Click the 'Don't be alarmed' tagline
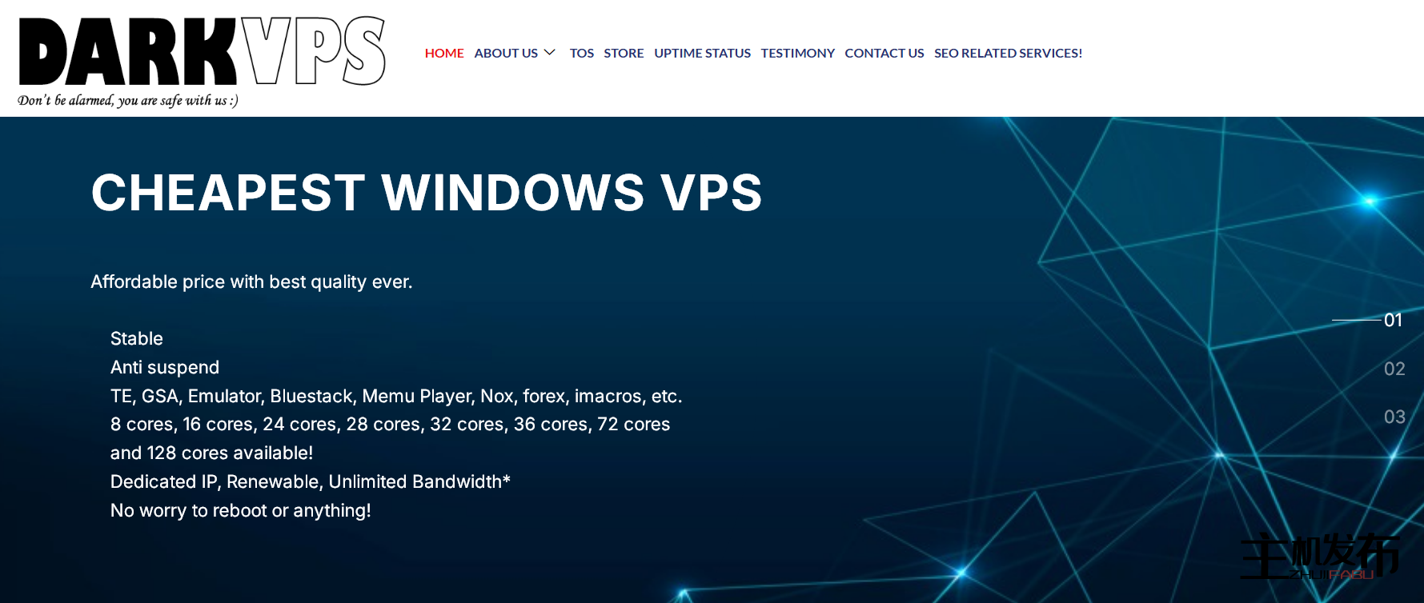The height and width of the screenshot is (603, 1424). pos(128,101)
